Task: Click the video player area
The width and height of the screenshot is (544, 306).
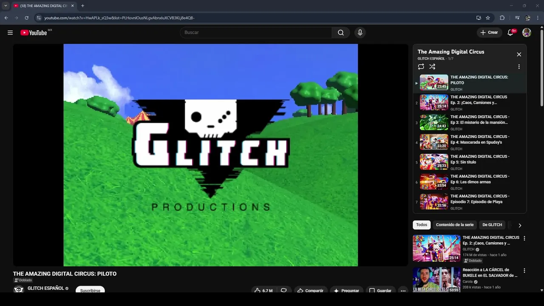Action: coord(210,155)
